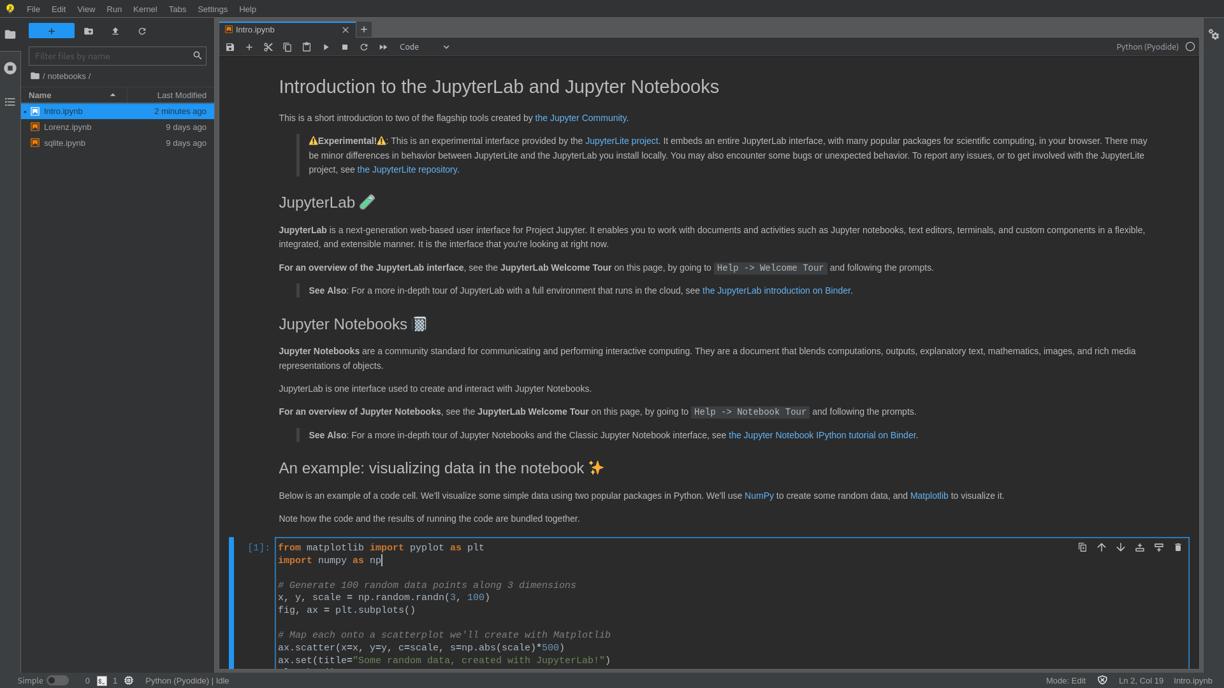
Task: Select the kernel status circle indicator
Action: (1191, 47)
